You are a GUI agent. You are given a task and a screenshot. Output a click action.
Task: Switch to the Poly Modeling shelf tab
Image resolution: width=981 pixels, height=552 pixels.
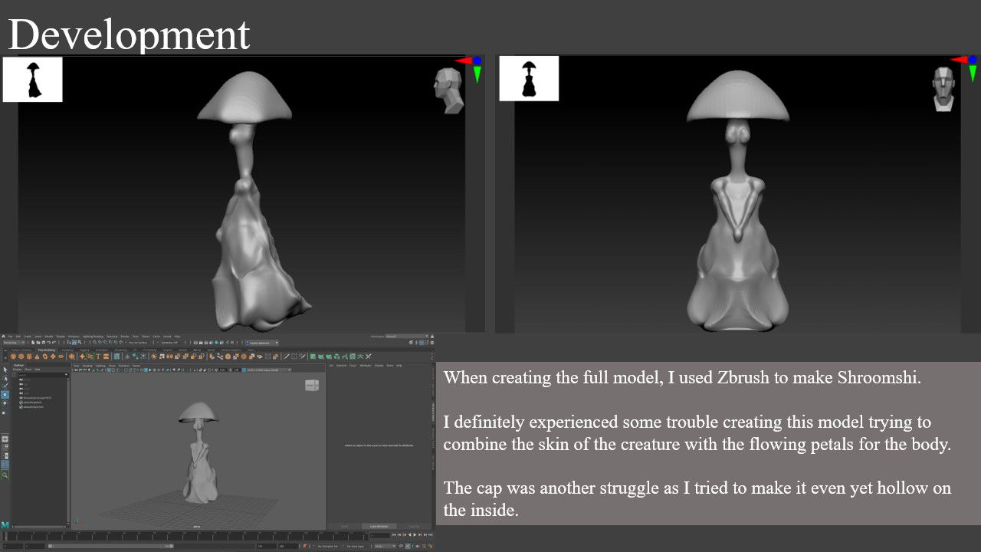click(48, 350)
